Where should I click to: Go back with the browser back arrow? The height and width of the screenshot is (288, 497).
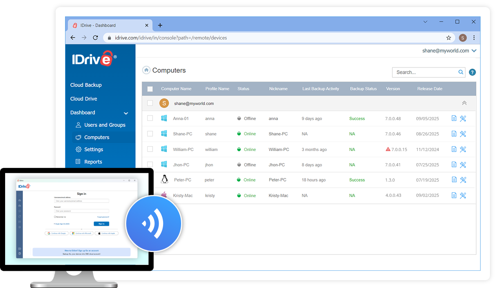(73, 38)
